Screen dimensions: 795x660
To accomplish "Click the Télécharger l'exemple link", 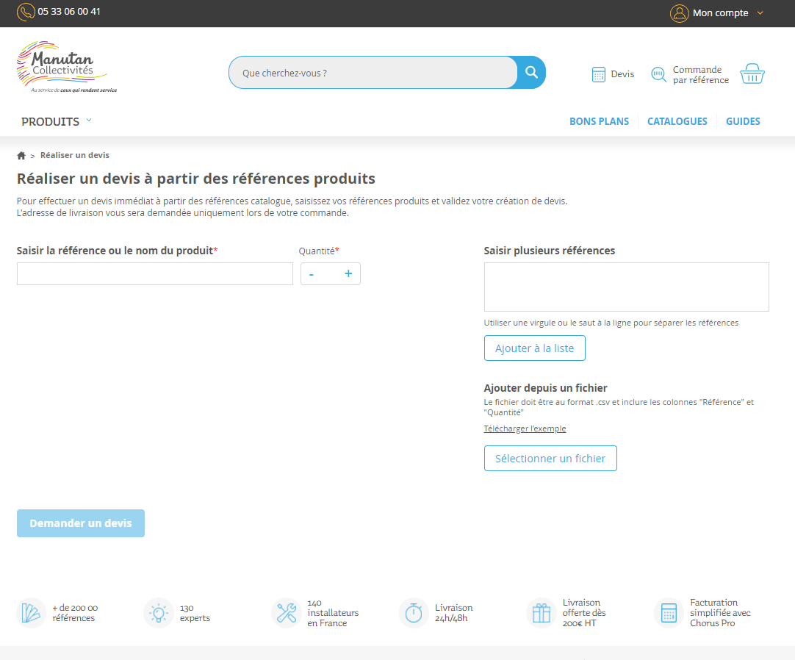I will (525, 428).
